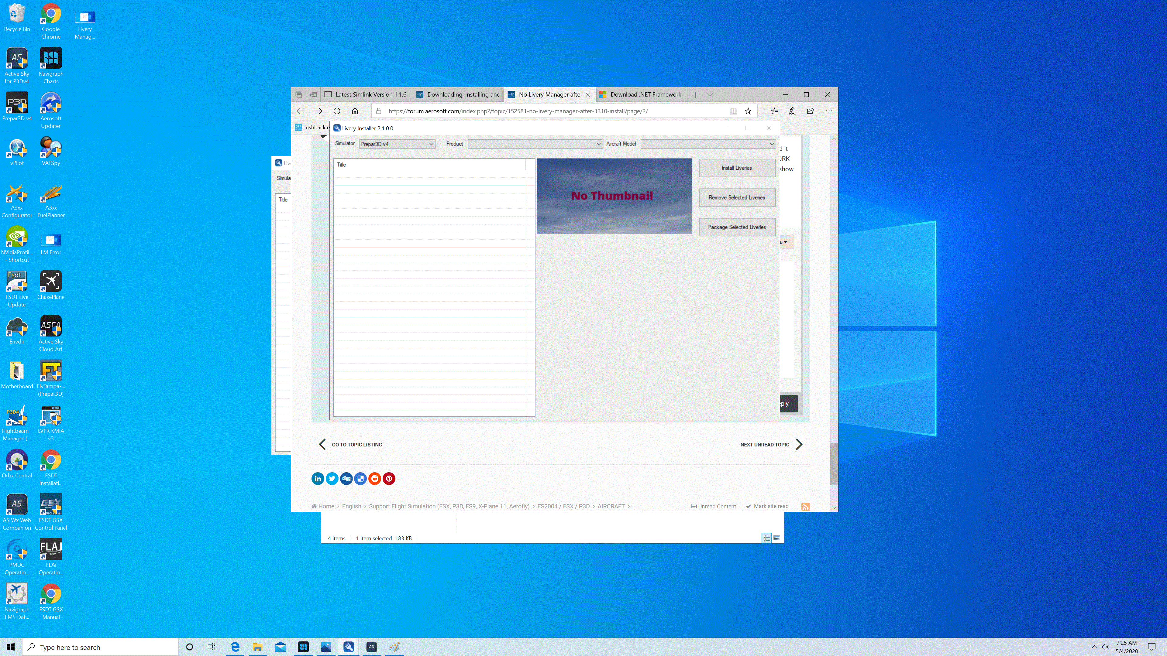Switch file explorer to details view
This screenshot has height=656, width=1167.
[x=766, y=538]
